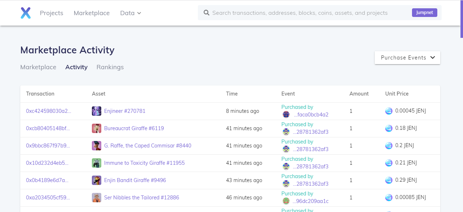Click the Marketplace Activity page heading
463x212 pixels.
click(x=67, y=50)
